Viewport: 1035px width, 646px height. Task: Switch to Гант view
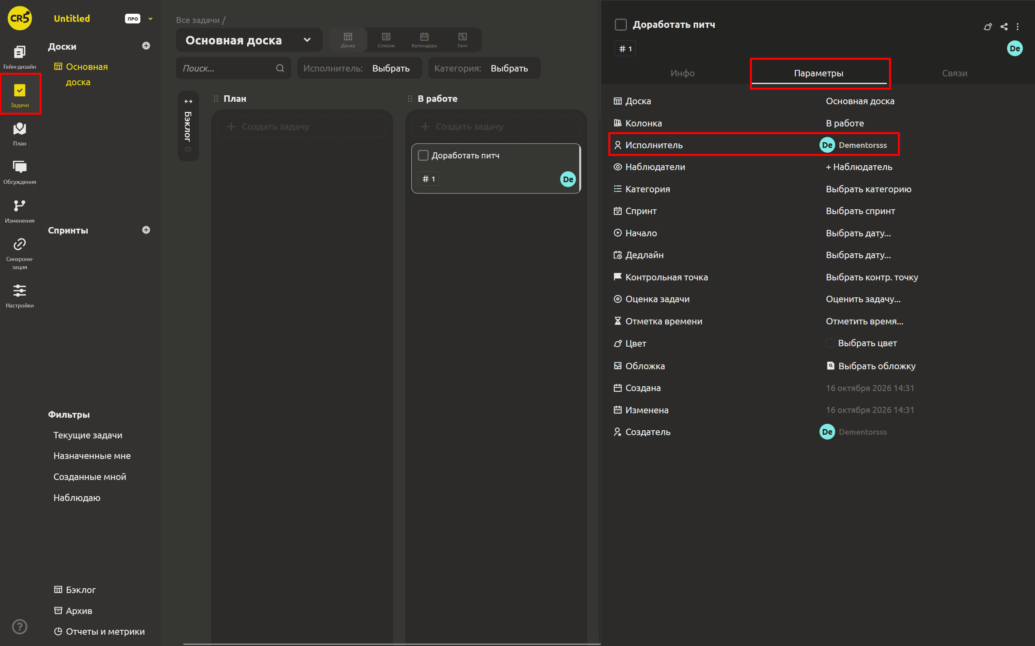click(462, 40)
